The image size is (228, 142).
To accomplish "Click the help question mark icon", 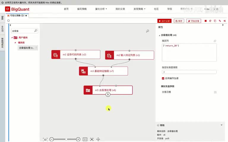I will point(158,125).
